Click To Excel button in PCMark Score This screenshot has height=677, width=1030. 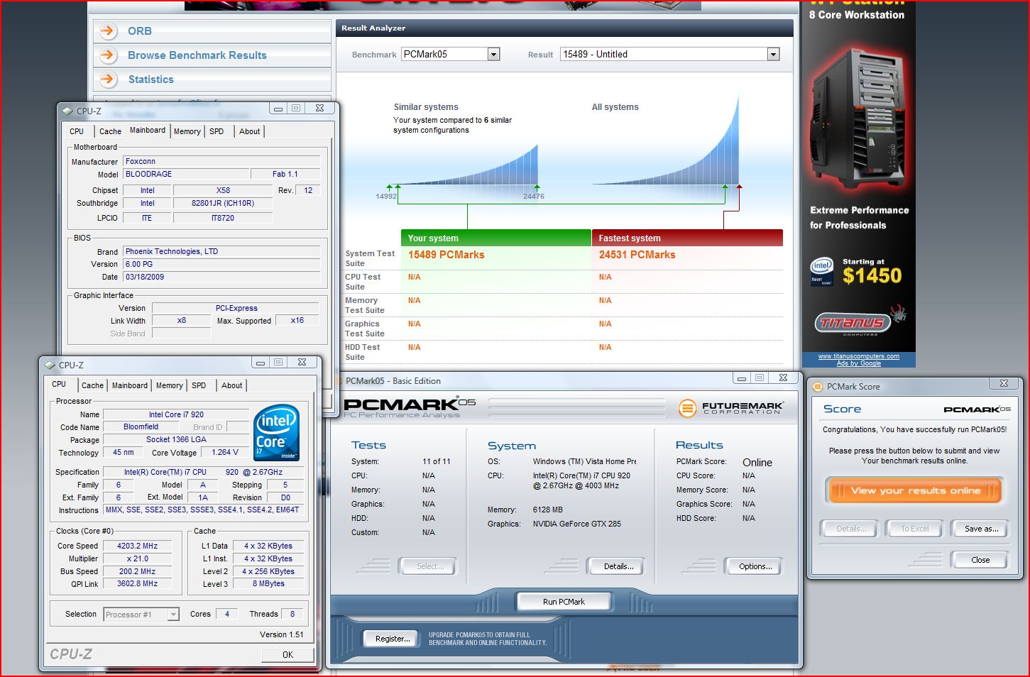(914, 529)
